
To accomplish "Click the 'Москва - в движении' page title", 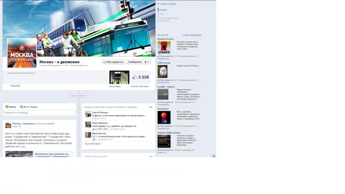I will click(x=60, y=62).
